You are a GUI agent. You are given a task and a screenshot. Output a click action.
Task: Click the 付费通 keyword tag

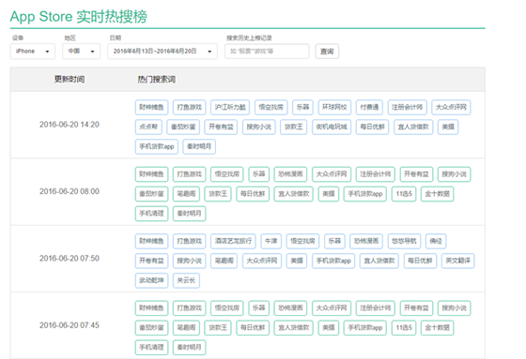click(369, 107)
